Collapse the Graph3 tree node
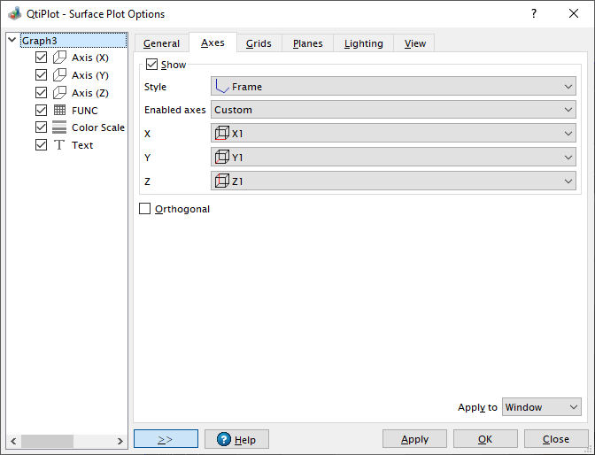This screenshot has width=595, height=455. pyautogui.click(x=12, y=40)
